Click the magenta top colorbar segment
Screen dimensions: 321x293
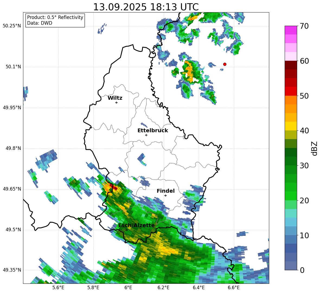291,30
